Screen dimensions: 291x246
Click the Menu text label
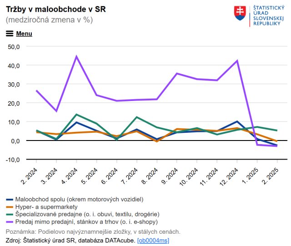[24, 34]
